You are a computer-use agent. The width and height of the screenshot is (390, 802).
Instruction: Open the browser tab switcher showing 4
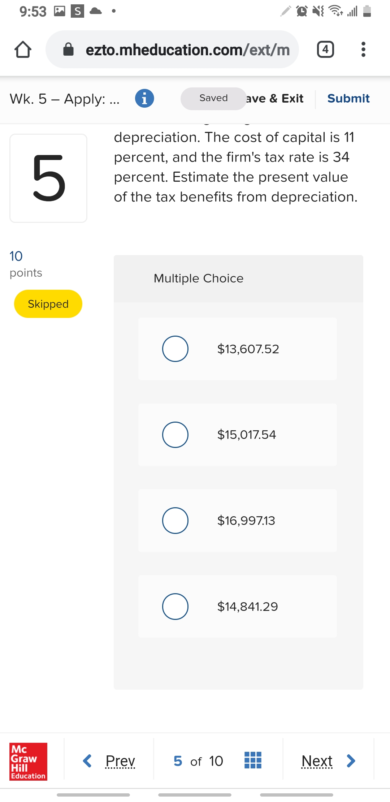tap(325, 49)
